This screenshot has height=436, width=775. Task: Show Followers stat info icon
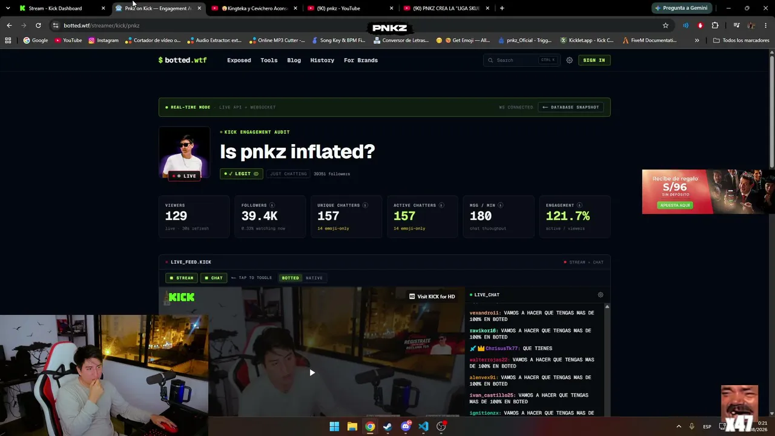tap(272, 205)
